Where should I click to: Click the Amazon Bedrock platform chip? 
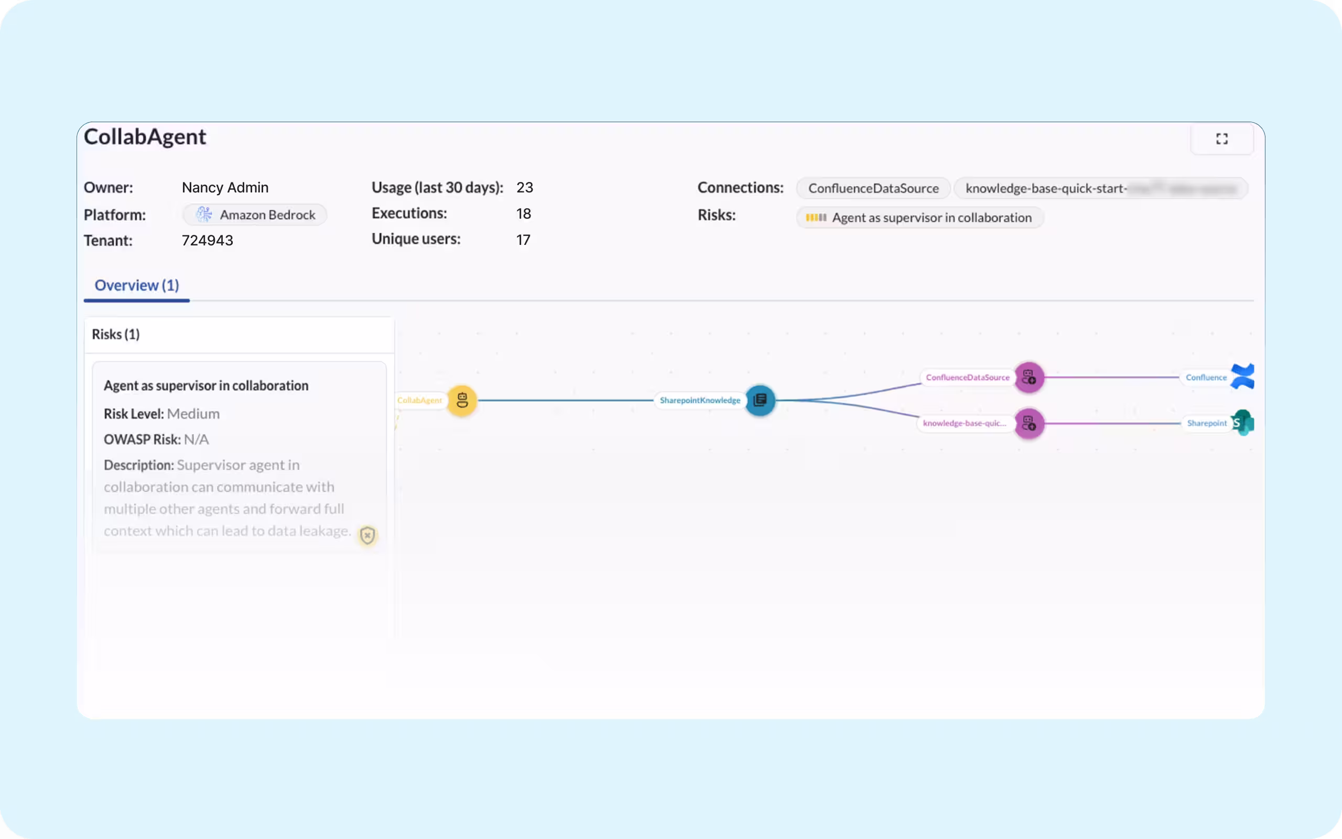(255, 215)
